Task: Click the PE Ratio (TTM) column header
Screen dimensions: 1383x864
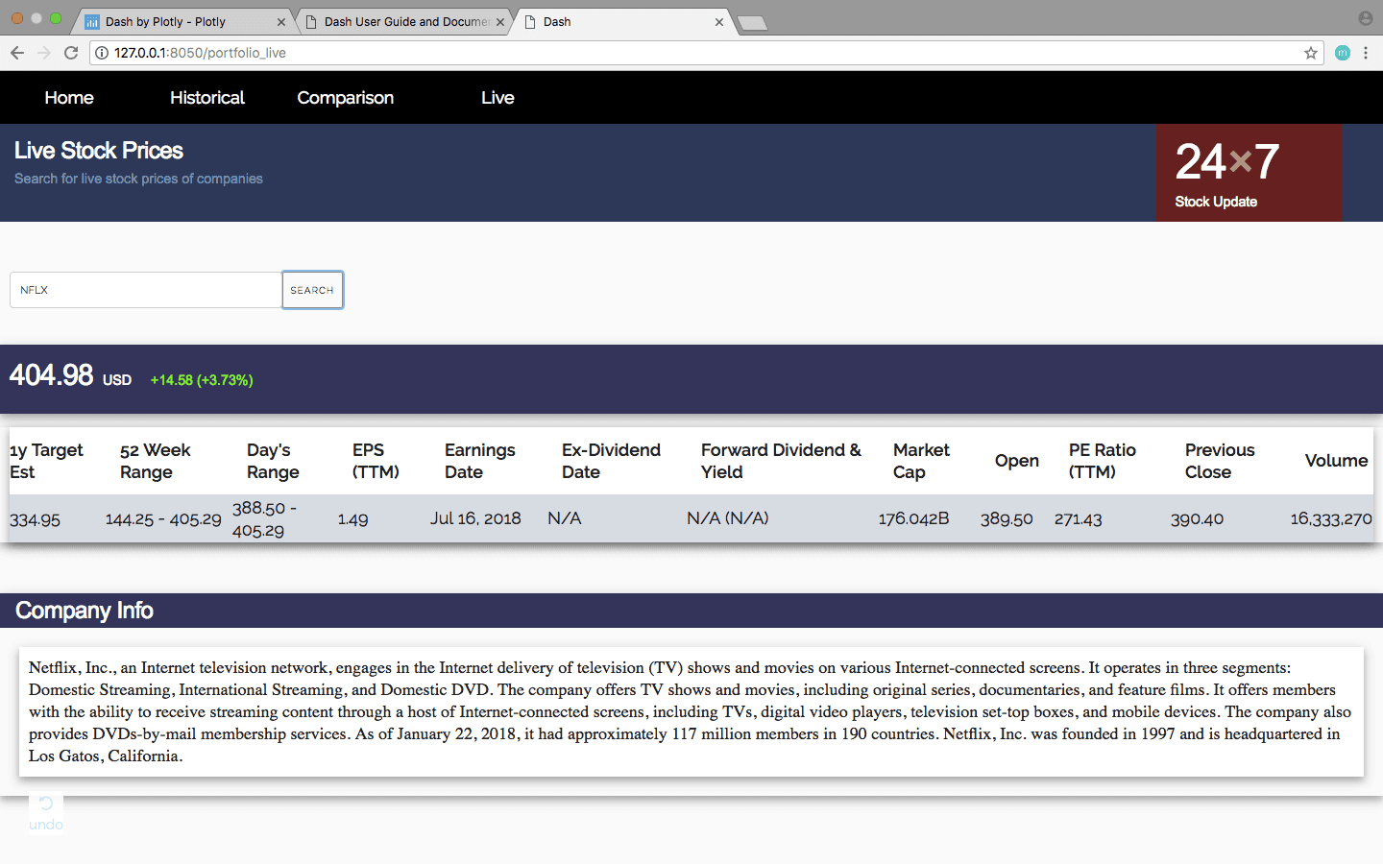Action: (1102, 461)
